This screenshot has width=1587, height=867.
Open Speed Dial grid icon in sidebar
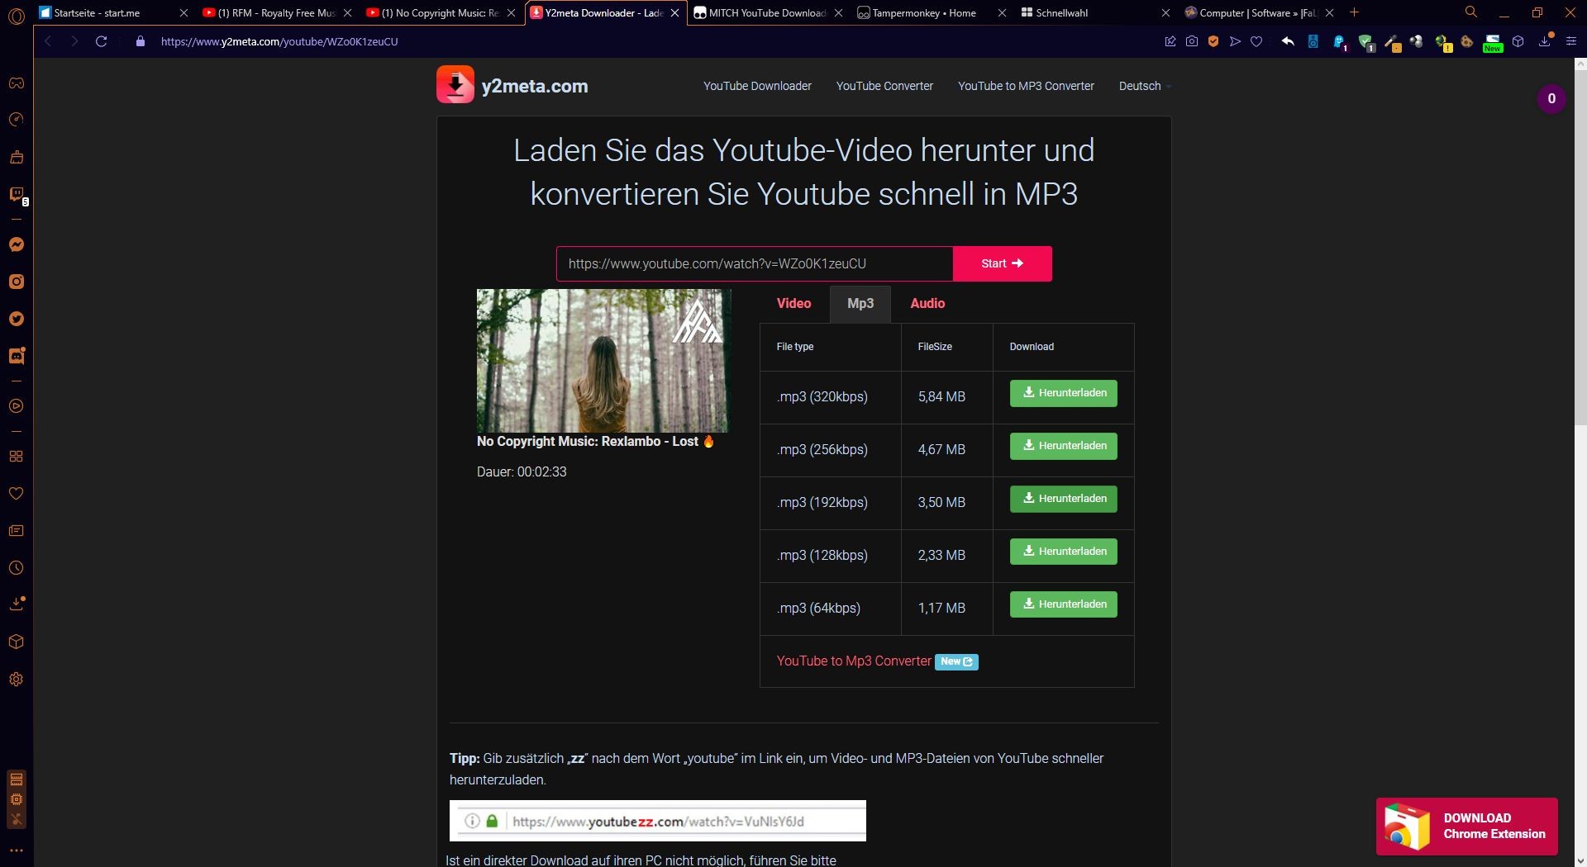[17, 456]
